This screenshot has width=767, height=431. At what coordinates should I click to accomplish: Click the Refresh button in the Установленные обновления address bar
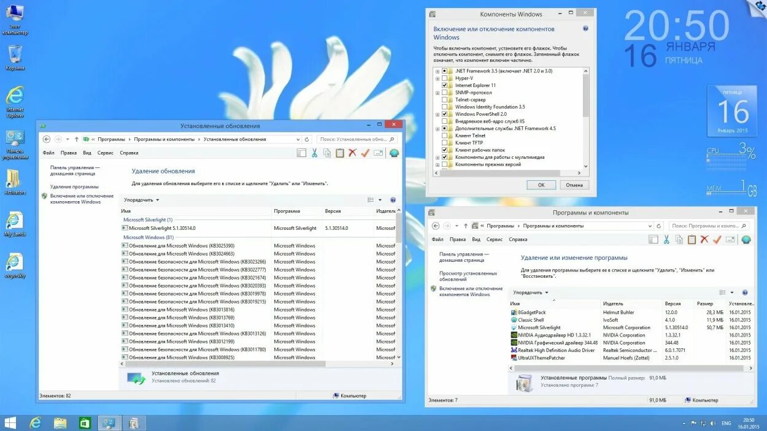point(307,139)
